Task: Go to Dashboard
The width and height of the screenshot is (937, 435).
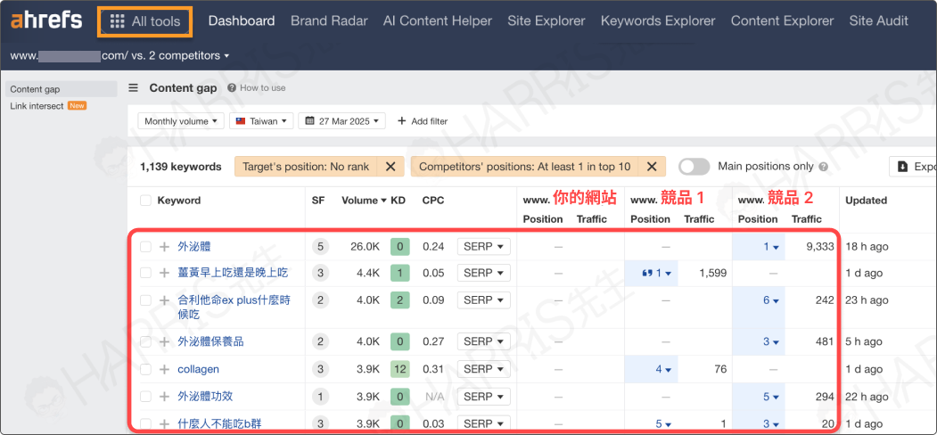Action: [x=242, y=21]
